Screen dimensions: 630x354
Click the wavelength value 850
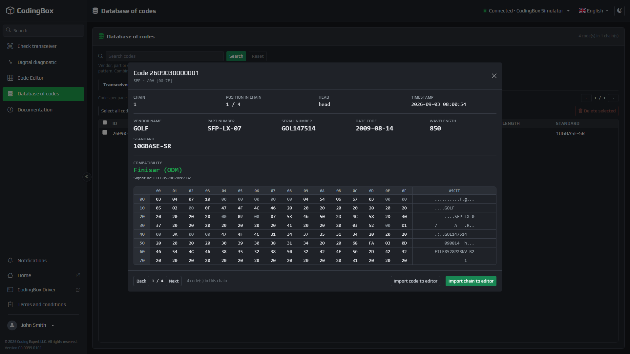click(435, 128)
